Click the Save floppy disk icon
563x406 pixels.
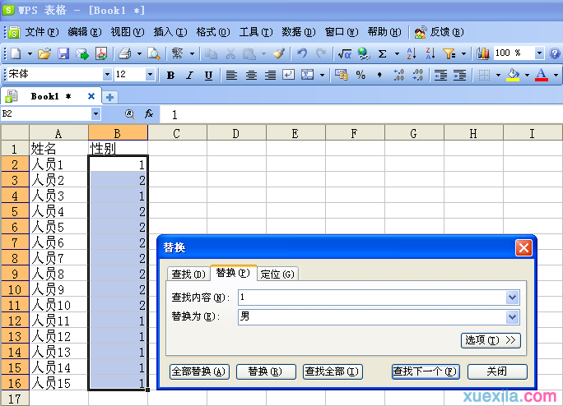(63, 53)
